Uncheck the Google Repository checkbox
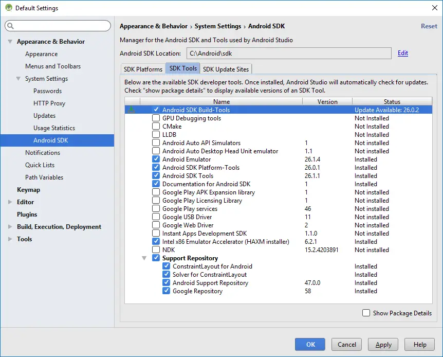The height and width of the screenshot is (357, 443). 167,291
